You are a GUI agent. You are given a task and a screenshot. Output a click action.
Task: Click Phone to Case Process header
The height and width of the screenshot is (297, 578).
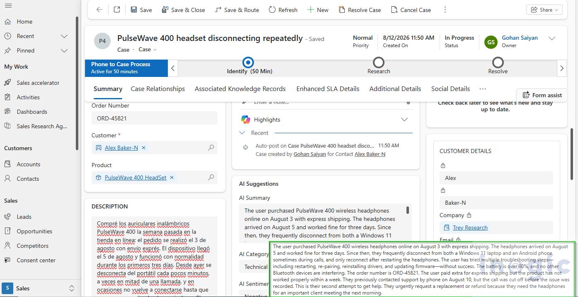click(x=126, y=68)
